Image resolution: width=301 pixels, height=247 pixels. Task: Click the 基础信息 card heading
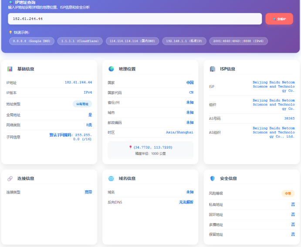click(26, 69)
